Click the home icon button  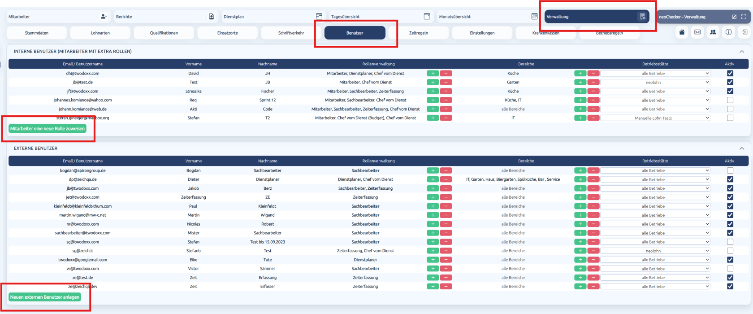pos(682,32)
